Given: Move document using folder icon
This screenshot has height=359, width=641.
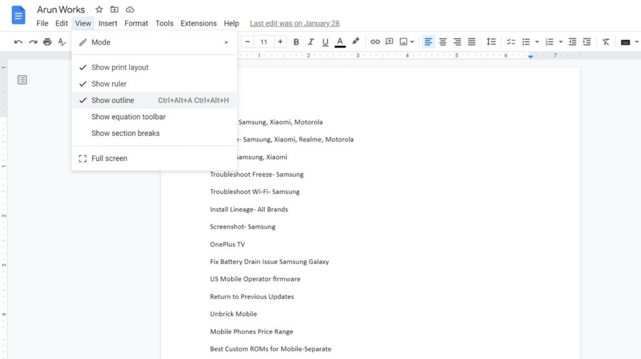Looking at the screenshot, I should pyautogui.click(x=115, y=9).
